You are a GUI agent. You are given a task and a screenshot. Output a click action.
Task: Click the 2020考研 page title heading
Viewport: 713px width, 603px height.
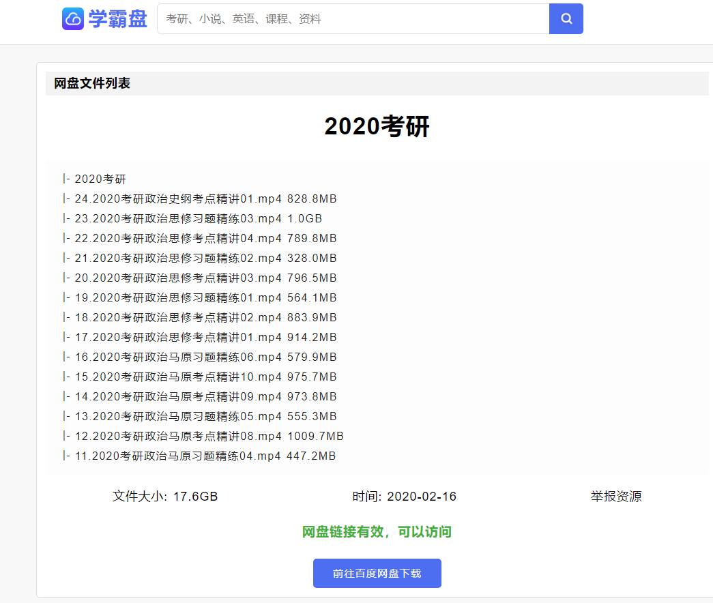point(377,127)
